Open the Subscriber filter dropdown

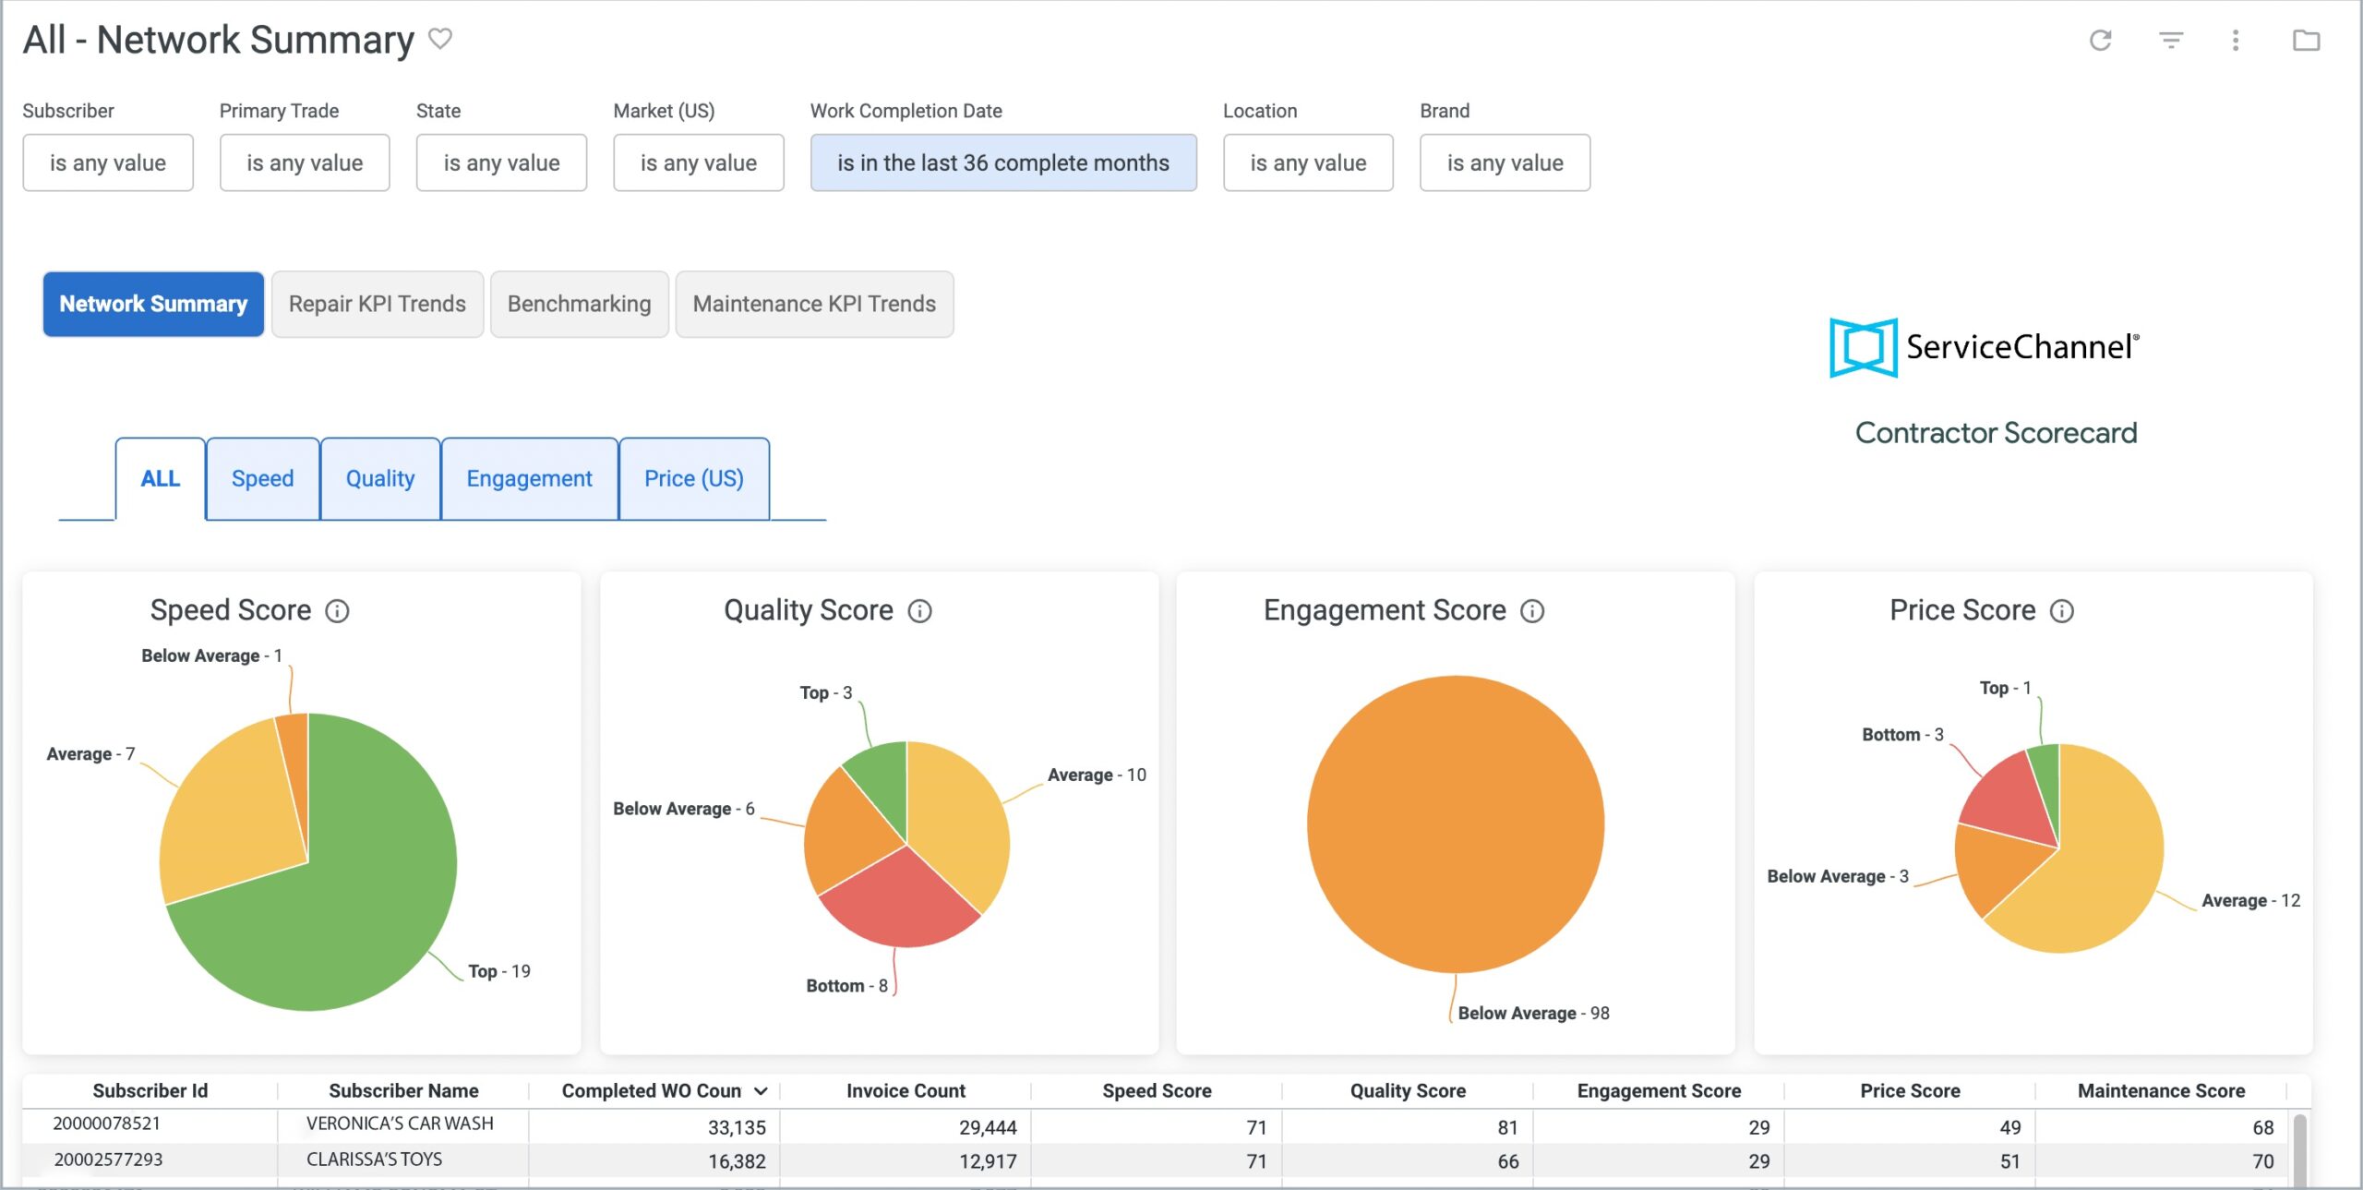coord(108,162)
